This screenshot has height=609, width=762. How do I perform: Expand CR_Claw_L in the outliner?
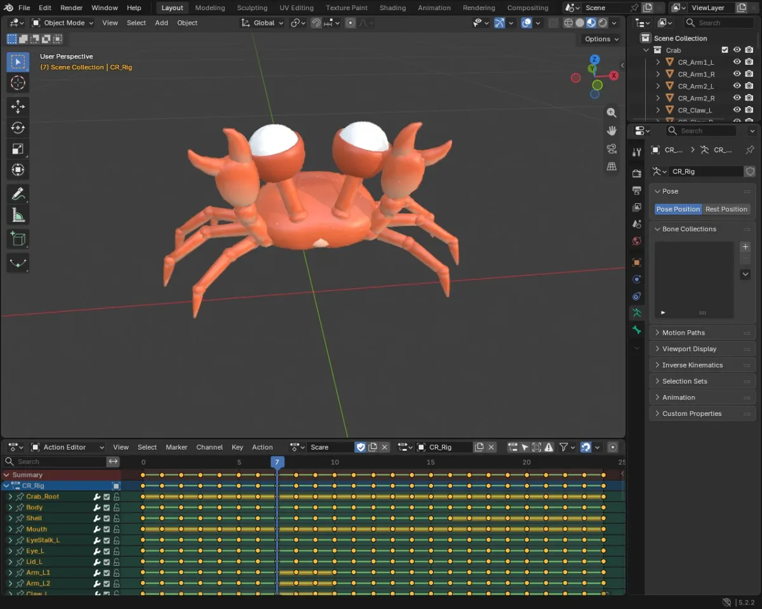pyautogui.click(x=658, y=110)
